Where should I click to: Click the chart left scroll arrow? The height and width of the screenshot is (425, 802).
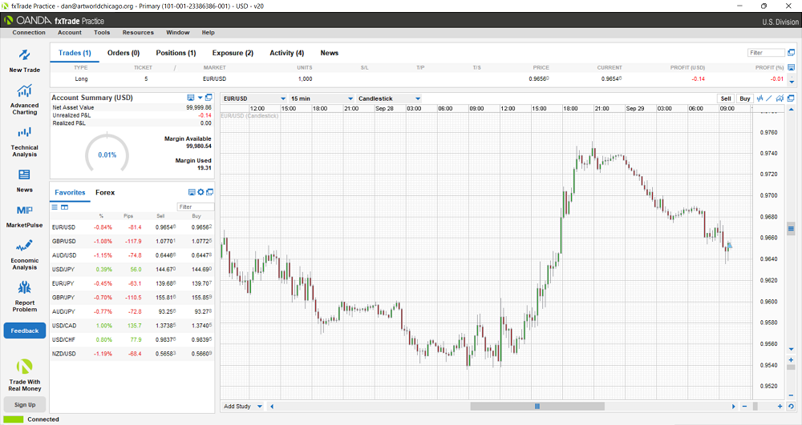click(272, 407)
